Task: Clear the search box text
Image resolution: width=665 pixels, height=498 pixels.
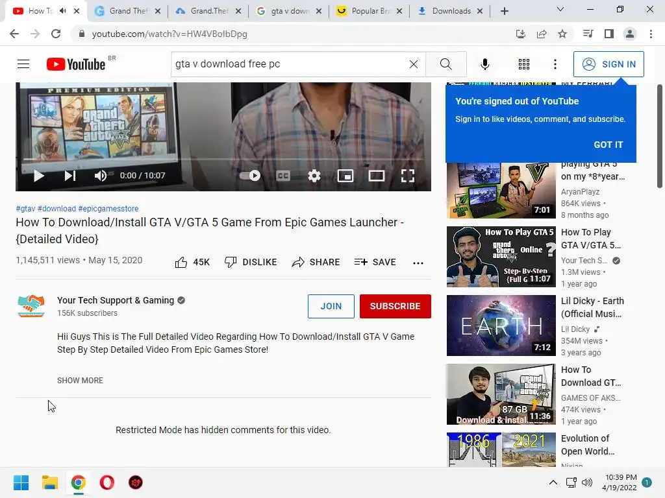Action: pyautogui.click(x=414, y=64)
